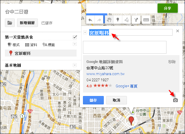The width and height of the screenshot is (185, 134).
Task: Open the marker style dropdown beside title field
Action: click(x=85, y=32)
